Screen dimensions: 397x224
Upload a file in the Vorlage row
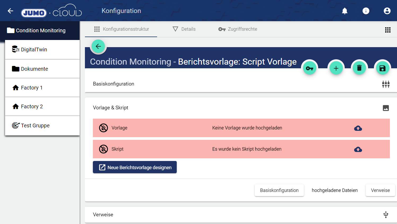358,128
